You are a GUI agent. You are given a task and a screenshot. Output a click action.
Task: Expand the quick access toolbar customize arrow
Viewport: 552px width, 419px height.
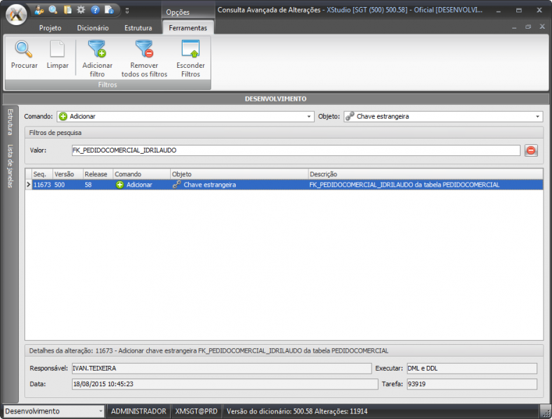127,10
